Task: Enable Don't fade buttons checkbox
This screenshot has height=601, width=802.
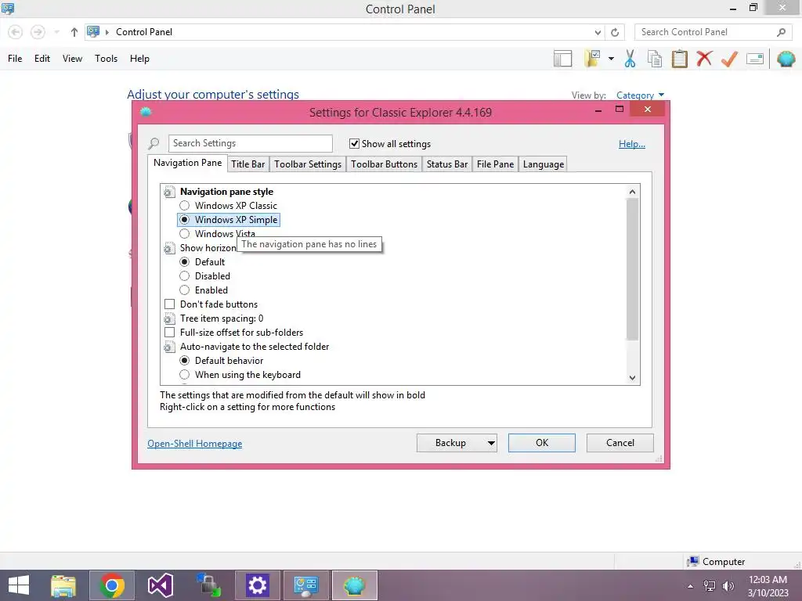Action: coord(169,304)
